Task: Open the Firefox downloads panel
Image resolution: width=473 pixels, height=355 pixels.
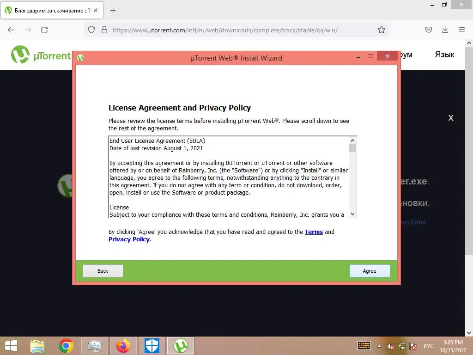Action: tap(445, 30)
